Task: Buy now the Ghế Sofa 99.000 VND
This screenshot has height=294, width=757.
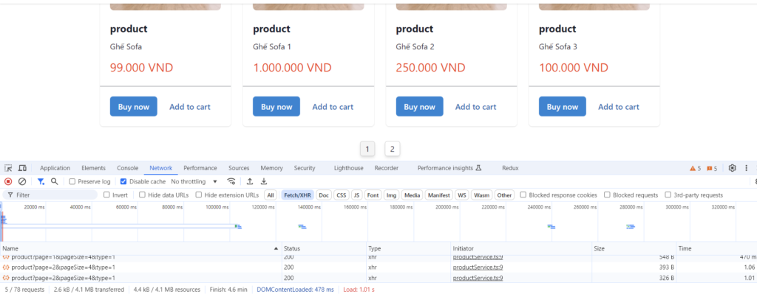Action: coord(134,107)
